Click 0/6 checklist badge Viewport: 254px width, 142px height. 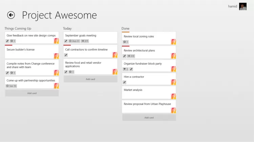[x=131, y=56]
